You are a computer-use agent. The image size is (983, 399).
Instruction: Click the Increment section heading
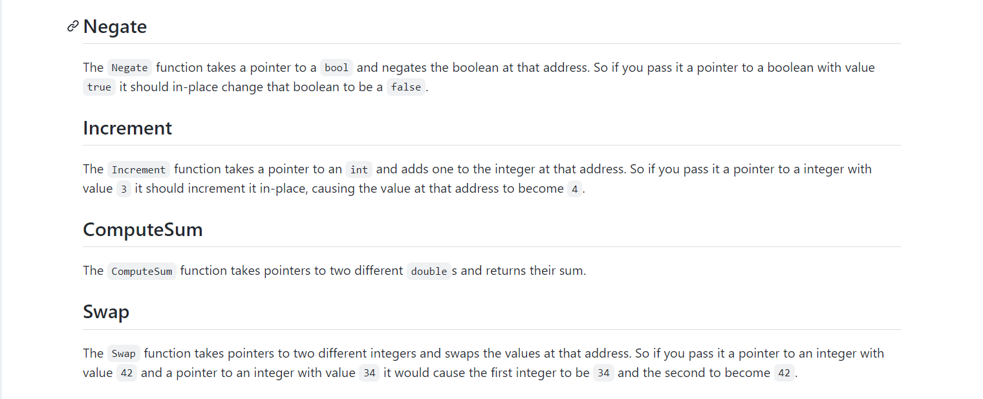tap(127, 128)
